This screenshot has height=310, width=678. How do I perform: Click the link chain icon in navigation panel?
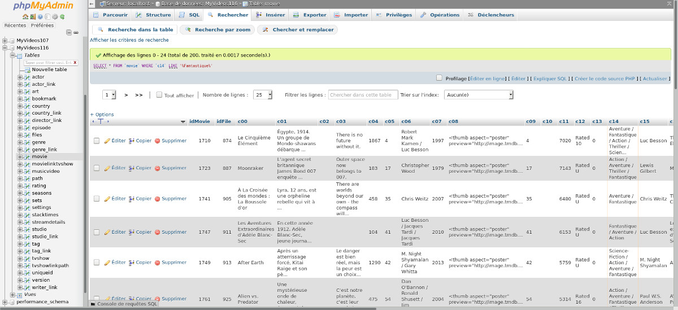click(x=75, y=32)
